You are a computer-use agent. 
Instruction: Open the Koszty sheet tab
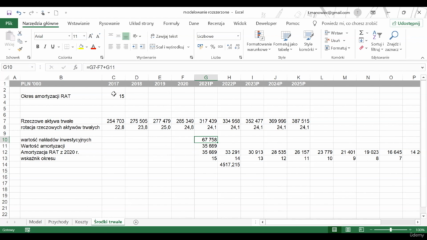81,222
